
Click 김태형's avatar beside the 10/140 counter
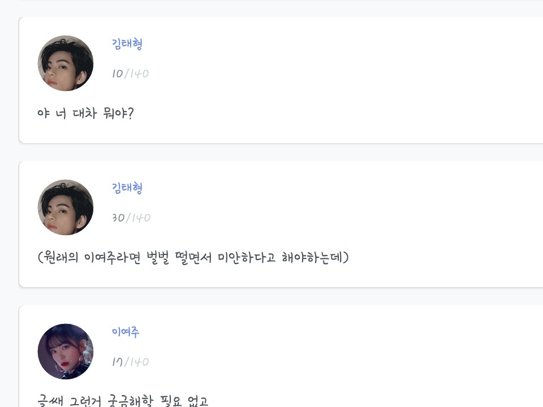point(66,63)
